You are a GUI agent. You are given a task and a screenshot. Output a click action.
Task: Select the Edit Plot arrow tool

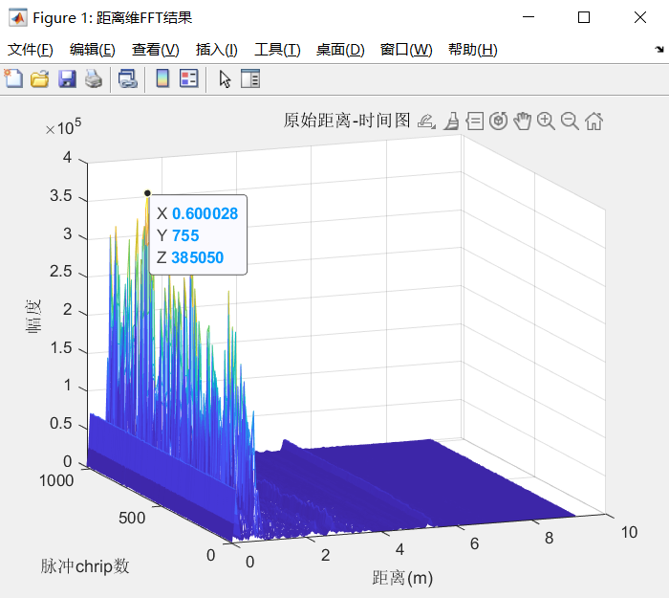click(225, 79)
